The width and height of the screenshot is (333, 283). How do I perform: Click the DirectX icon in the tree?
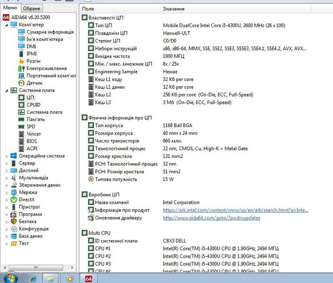(x=14, y=200)
